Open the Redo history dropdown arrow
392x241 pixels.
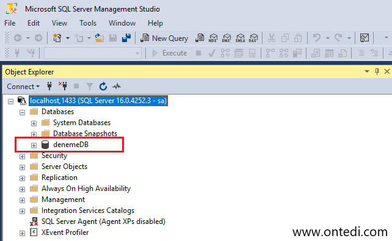click(349, 38)
